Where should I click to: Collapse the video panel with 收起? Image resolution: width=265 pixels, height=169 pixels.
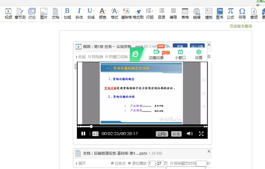tap(81, 57)
